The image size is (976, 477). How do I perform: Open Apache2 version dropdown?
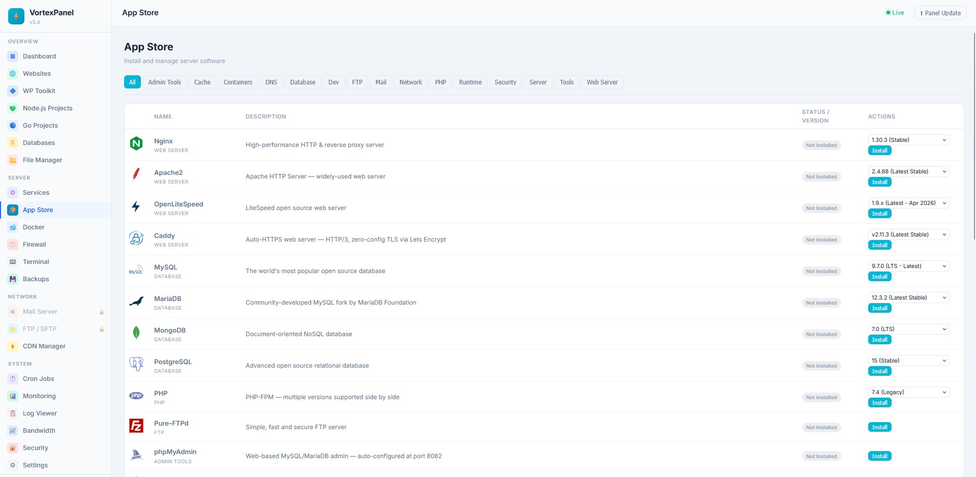coord(908,171)
